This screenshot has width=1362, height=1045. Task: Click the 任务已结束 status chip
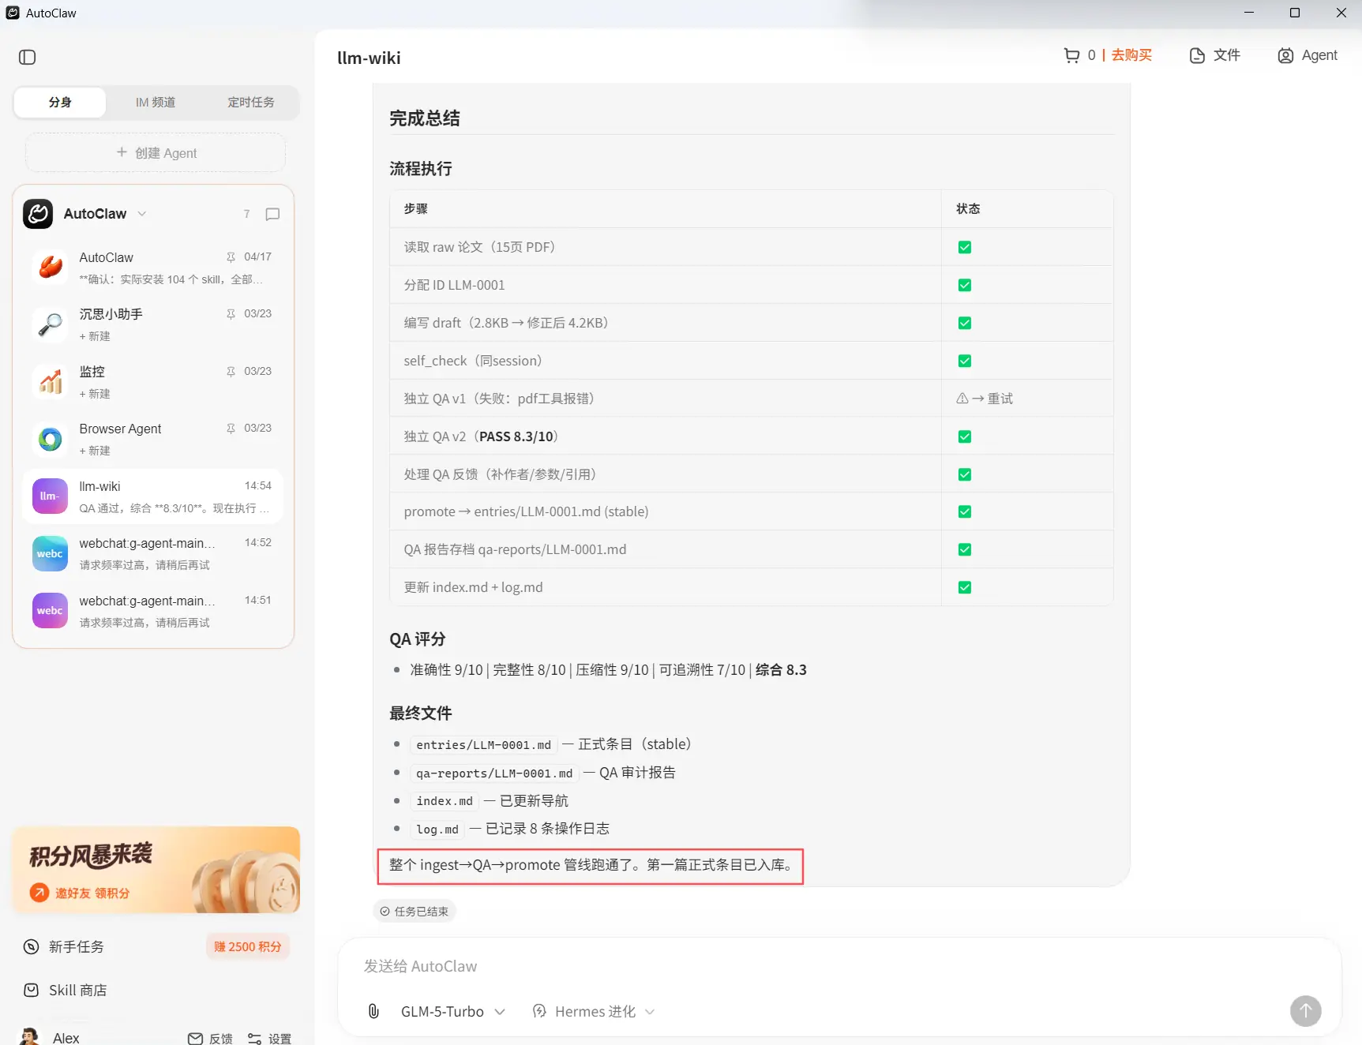point(415,911)
